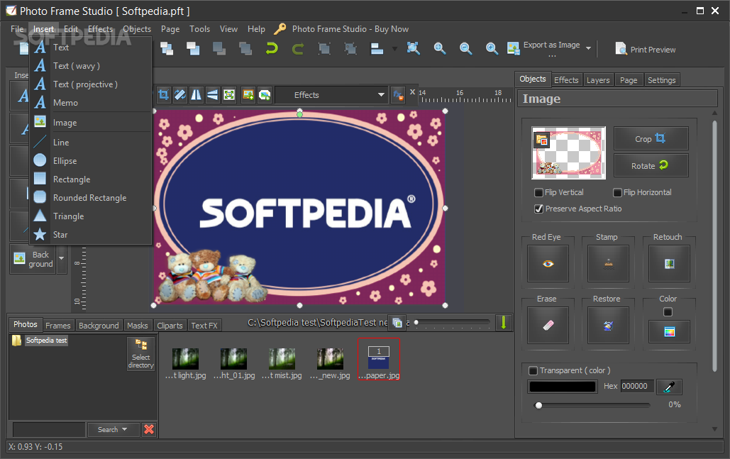Image resolution: width=730 pixels, height=459 pixels.
Task: Open the align options dropdown arrow
Action: coord(394,48)
